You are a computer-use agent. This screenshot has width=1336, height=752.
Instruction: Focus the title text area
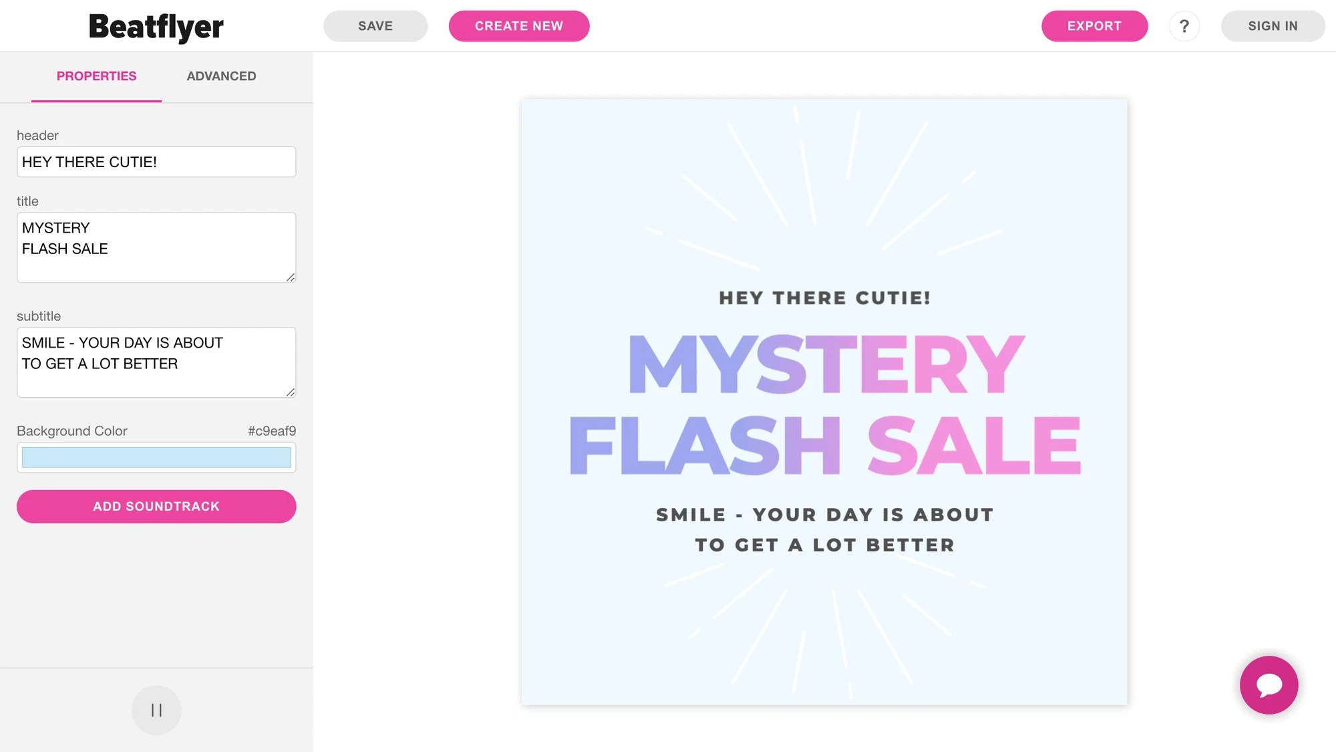156,247
